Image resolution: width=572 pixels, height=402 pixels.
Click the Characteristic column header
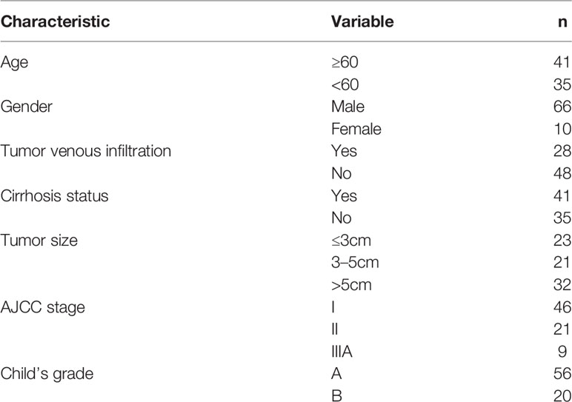[x=55, y=21]
